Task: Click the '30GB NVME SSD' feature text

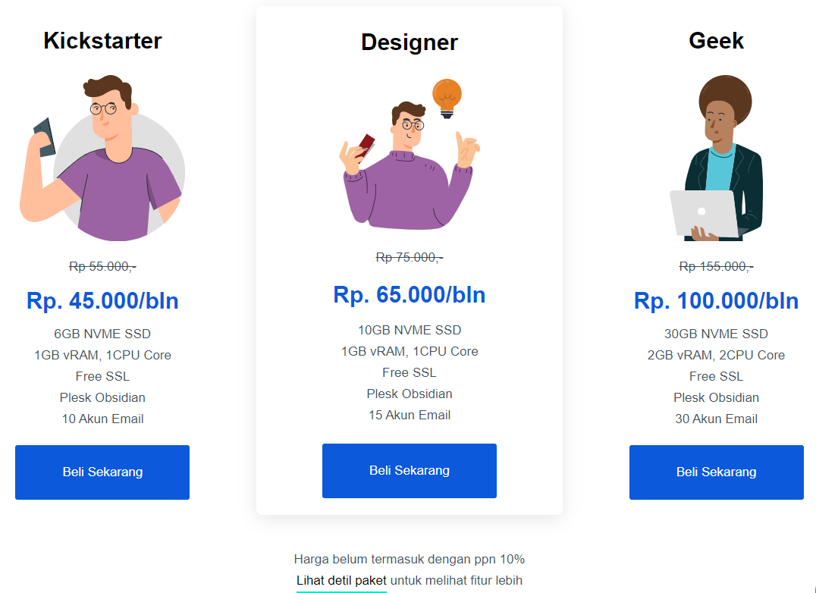Action: (x=717, y=334)
